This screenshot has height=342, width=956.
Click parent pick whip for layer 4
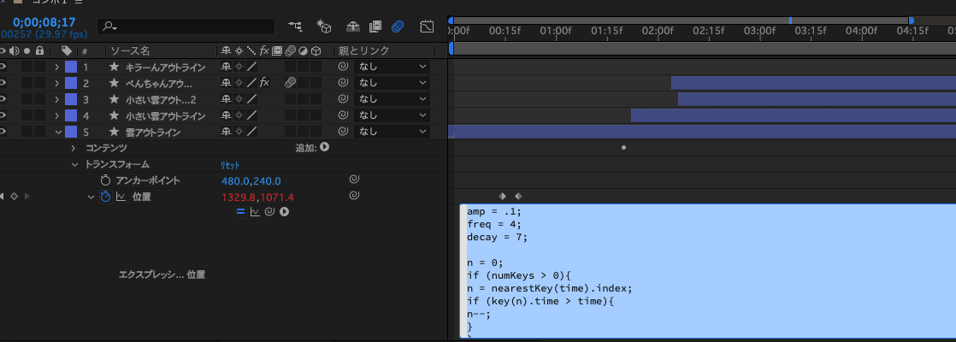(343, 115)
